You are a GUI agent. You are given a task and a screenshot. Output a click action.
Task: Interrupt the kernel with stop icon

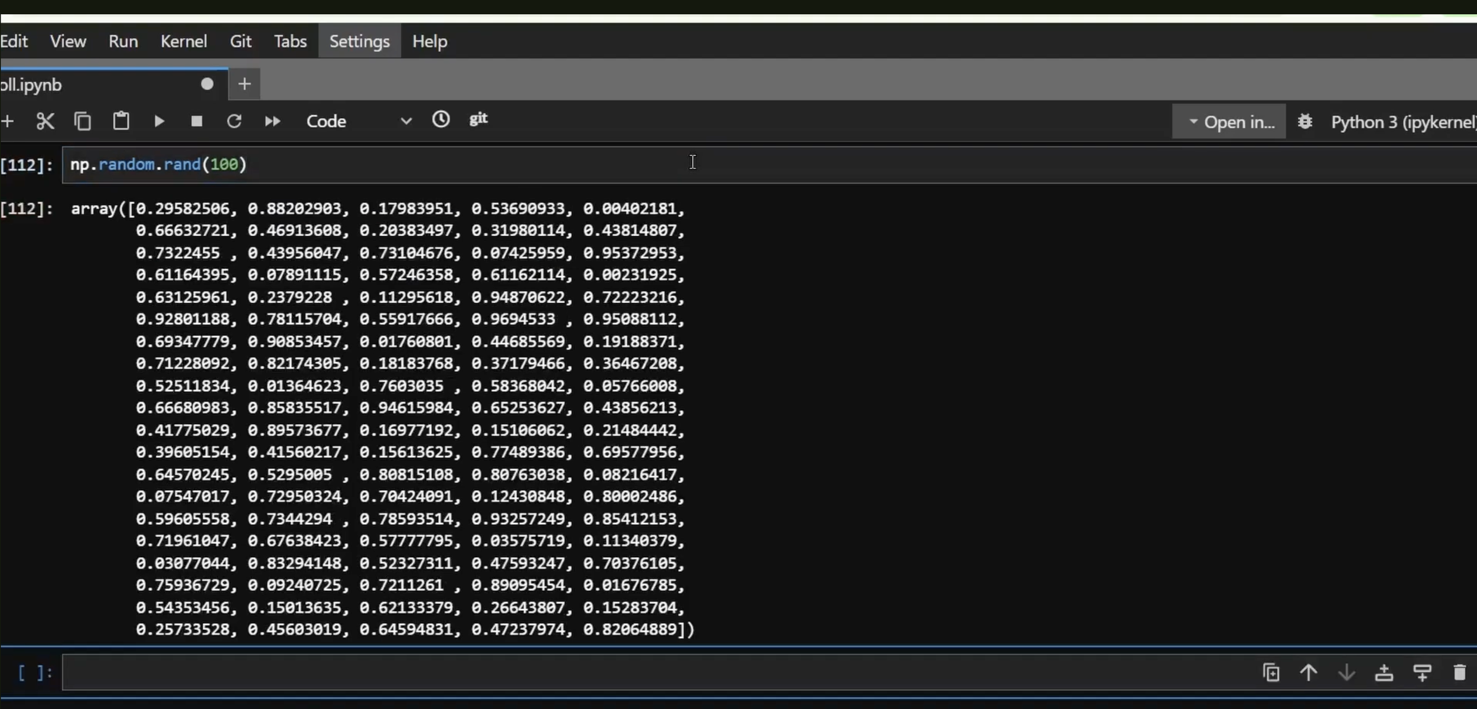197,122
